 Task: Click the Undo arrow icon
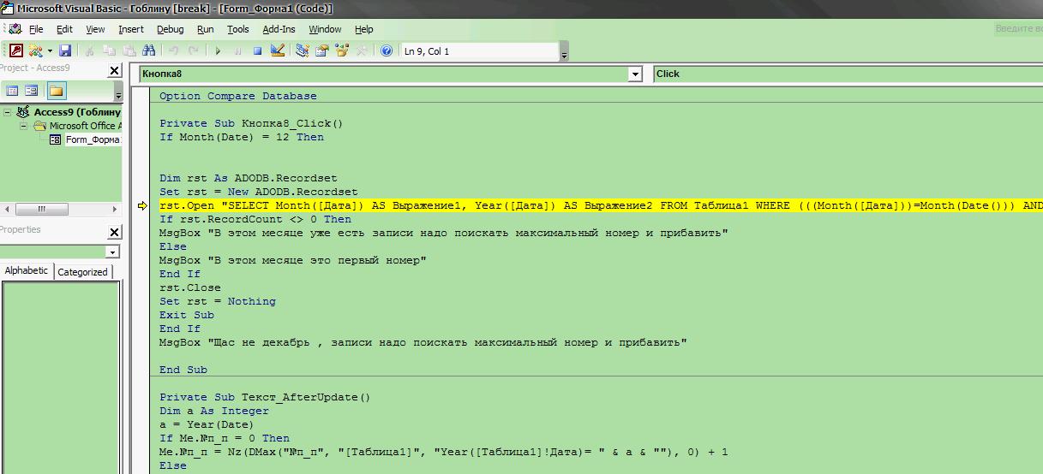[173, 51]
